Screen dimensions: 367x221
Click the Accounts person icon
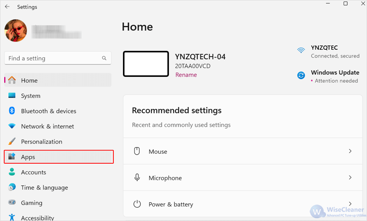coord(12,172)
